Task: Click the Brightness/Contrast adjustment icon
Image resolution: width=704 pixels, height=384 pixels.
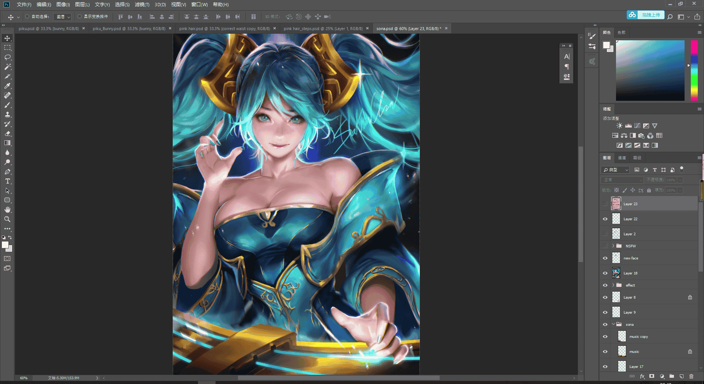Action: (x=619, y=126)
